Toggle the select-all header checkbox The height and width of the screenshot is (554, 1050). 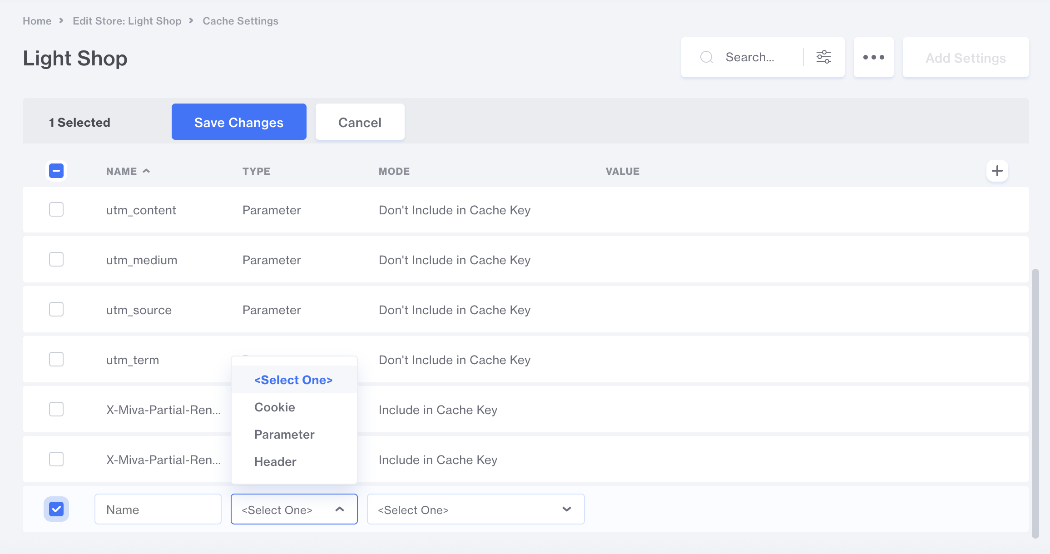coord(56,171)
